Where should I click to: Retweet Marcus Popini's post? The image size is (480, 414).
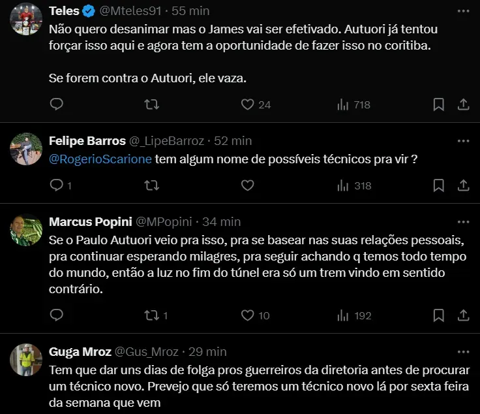[x=151, y=315]
